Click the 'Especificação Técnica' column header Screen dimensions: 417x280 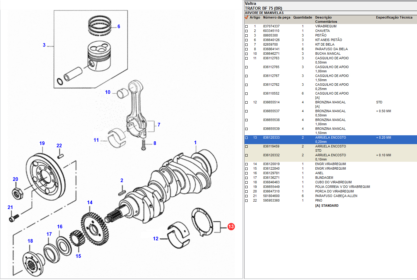394,18
